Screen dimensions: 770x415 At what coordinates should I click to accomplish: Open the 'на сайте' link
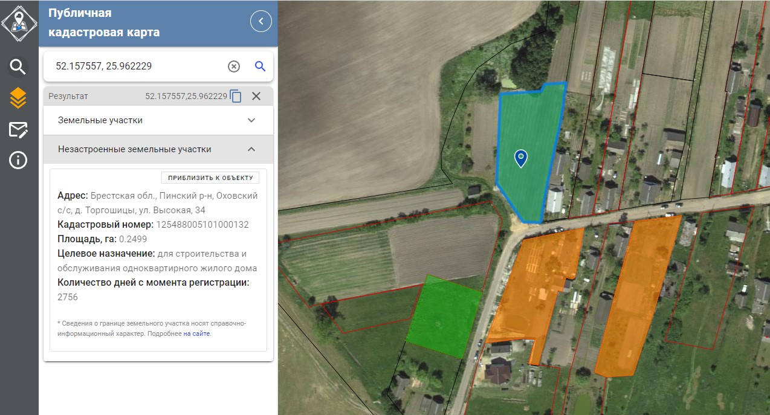point(197,333)
